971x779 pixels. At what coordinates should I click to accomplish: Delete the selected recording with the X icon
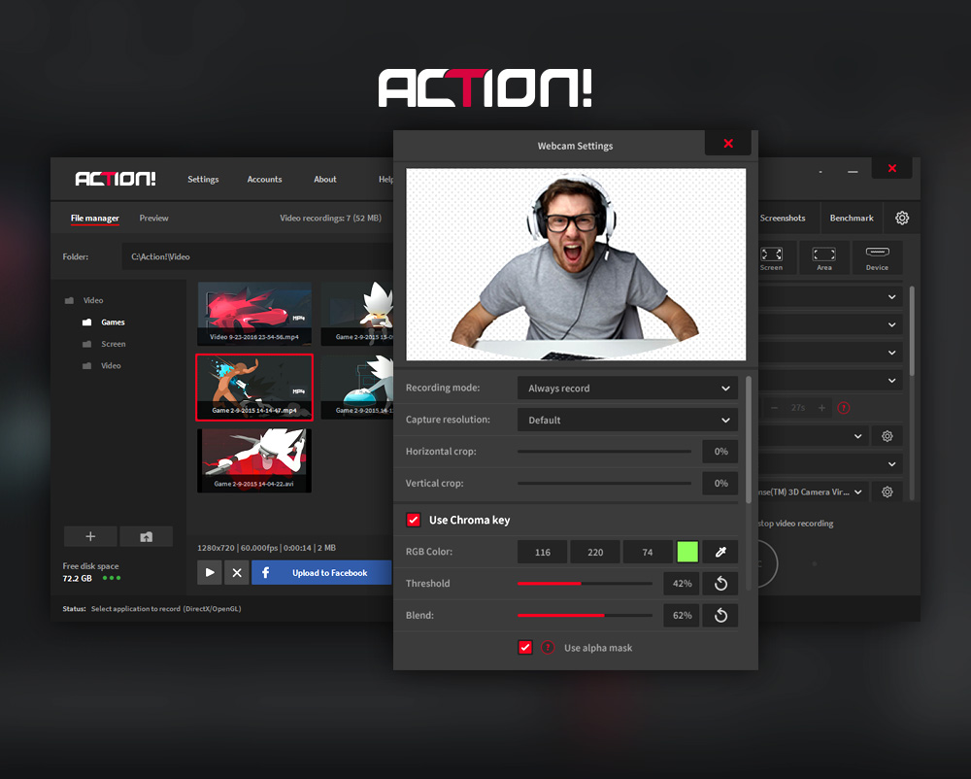pyautogui.click(x=236, y=572)
